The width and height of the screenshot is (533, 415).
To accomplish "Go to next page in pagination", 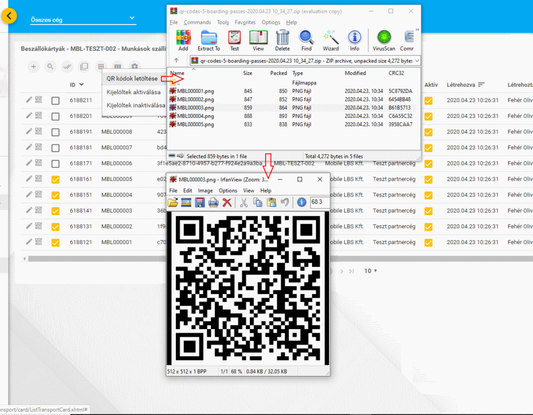I will (x=342, y=271).
